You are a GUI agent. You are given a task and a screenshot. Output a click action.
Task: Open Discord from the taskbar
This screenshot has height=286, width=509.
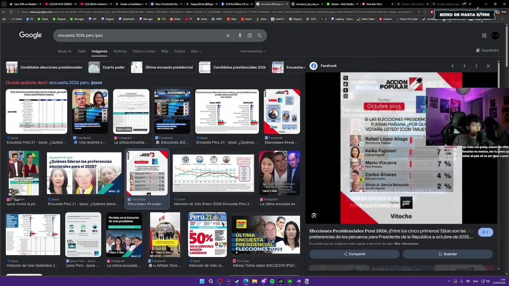(x=263, y=281)
